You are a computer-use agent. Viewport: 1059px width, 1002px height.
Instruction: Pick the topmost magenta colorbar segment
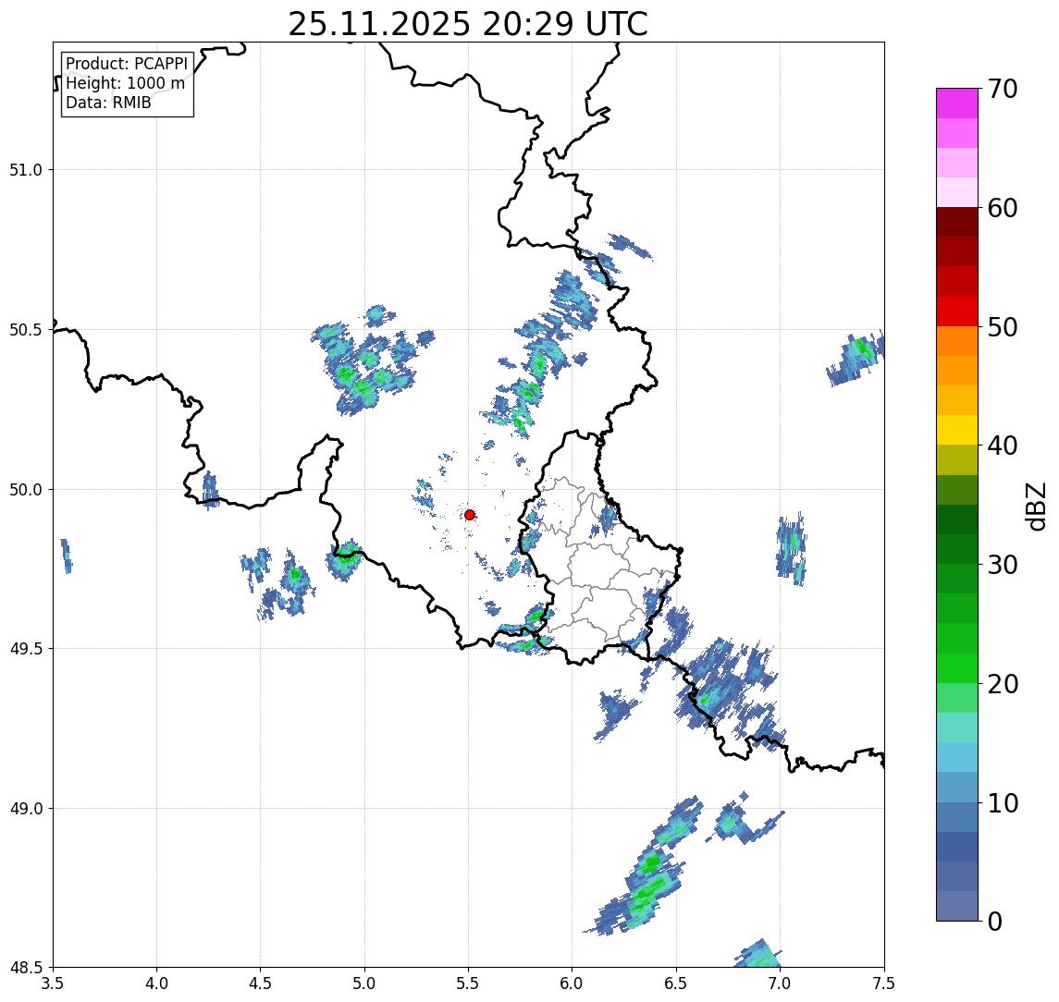pos(957,104)
